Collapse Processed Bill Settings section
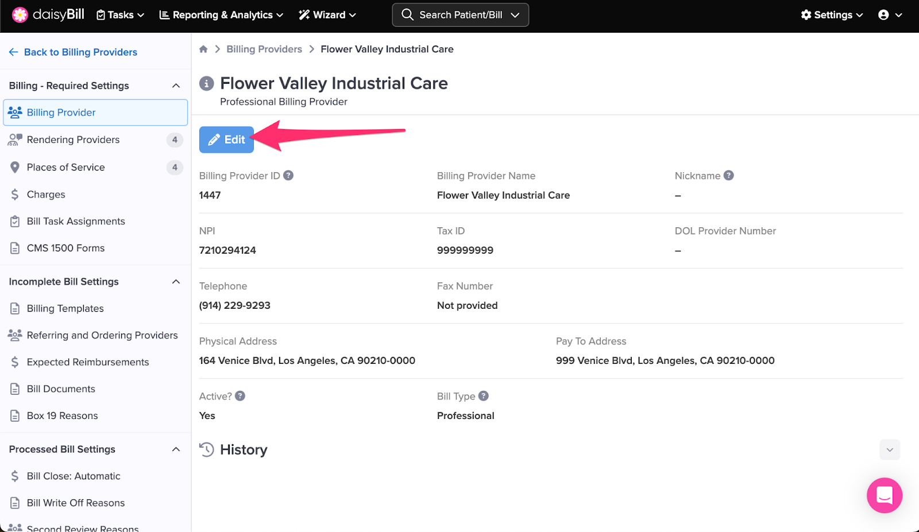The image size is (919, 532). (176, 449)
